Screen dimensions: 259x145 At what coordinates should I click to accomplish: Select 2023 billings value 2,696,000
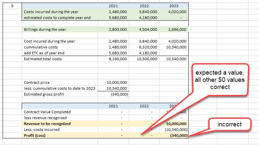tap(177, 29)
